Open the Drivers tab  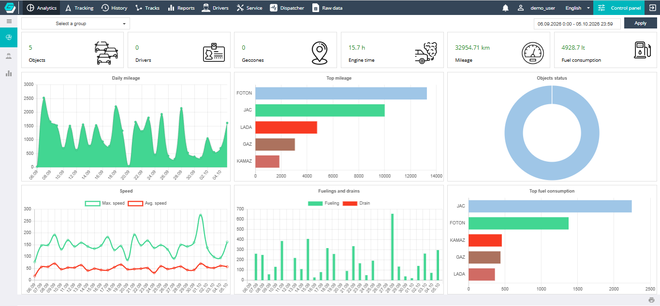pos(215,8)
